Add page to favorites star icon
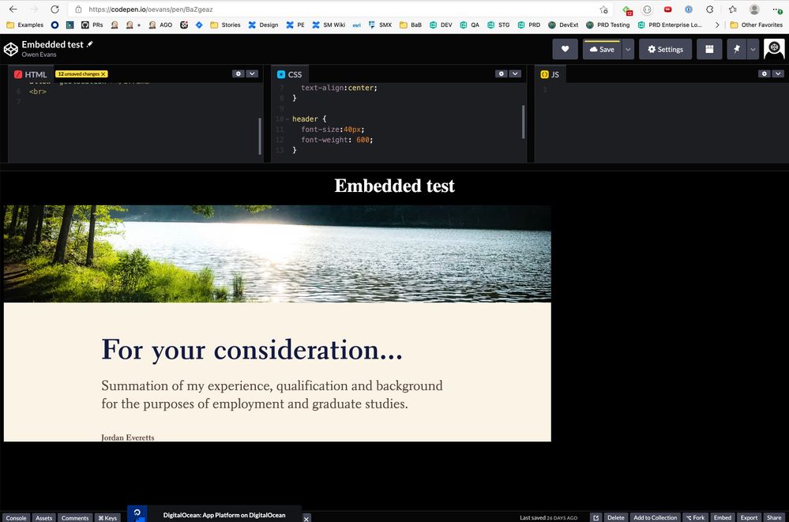789x522 pixels. (604, 9)
